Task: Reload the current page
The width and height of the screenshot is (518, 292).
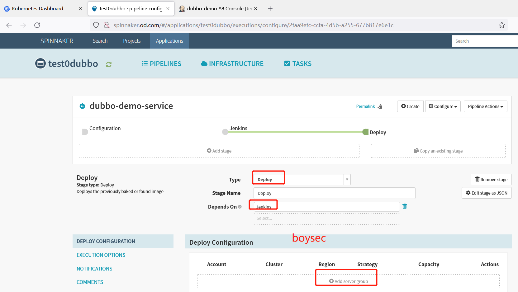Action: coord(37,25)
